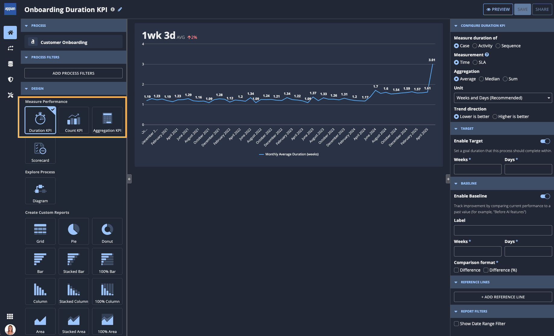Select the Activity measure option
This screenshot has width=554, height=336.
475,46
